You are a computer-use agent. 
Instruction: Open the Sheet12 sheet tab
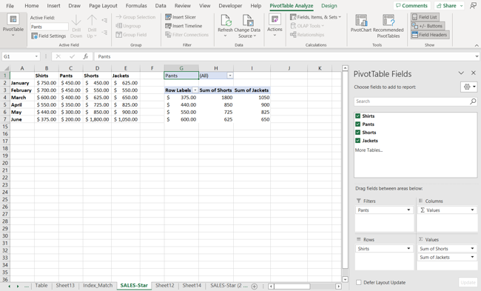[164, 286]
